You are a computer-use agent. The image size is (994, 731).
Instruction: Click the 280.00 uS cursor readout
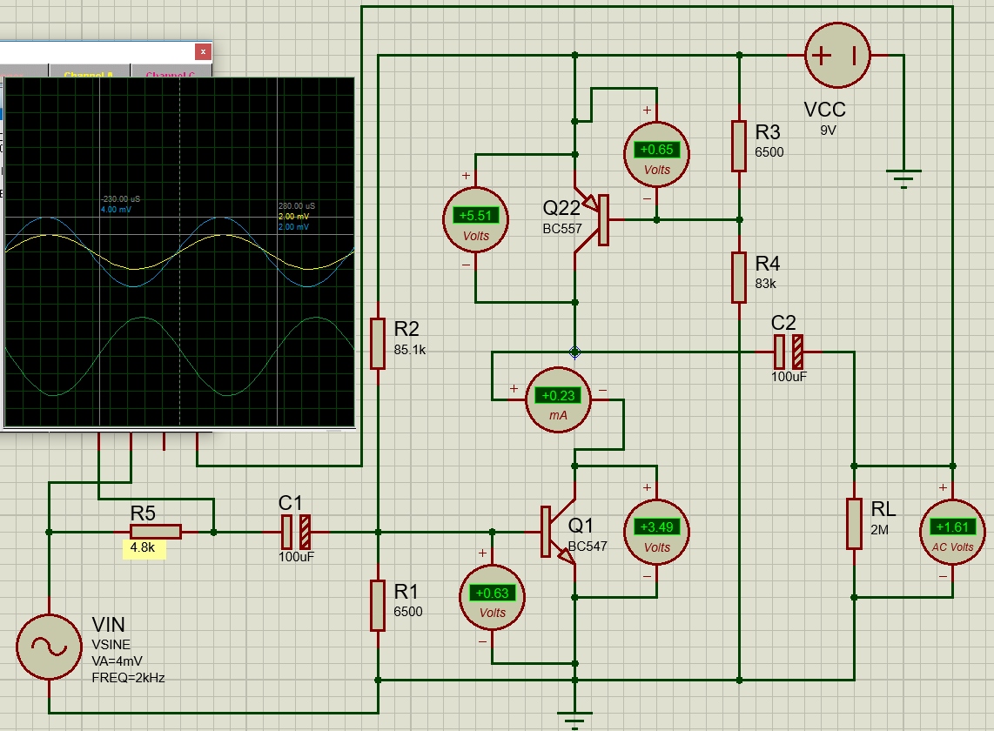click(297, 206)
